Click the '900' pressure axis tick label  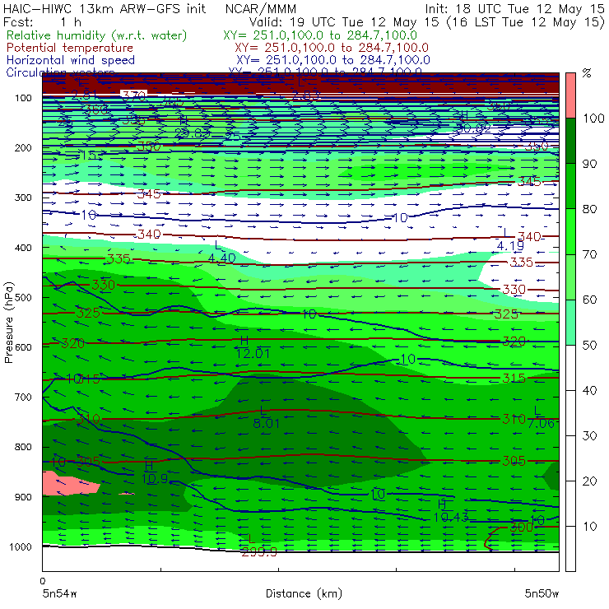pyautogui.click(x=23, y=497)
